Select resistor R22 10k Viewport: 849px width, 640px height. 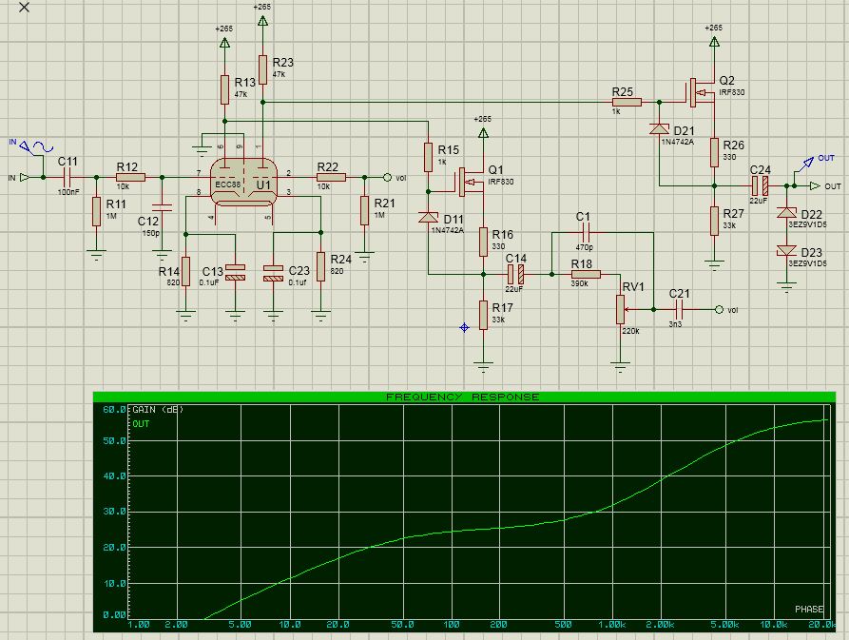click(331, 177)
